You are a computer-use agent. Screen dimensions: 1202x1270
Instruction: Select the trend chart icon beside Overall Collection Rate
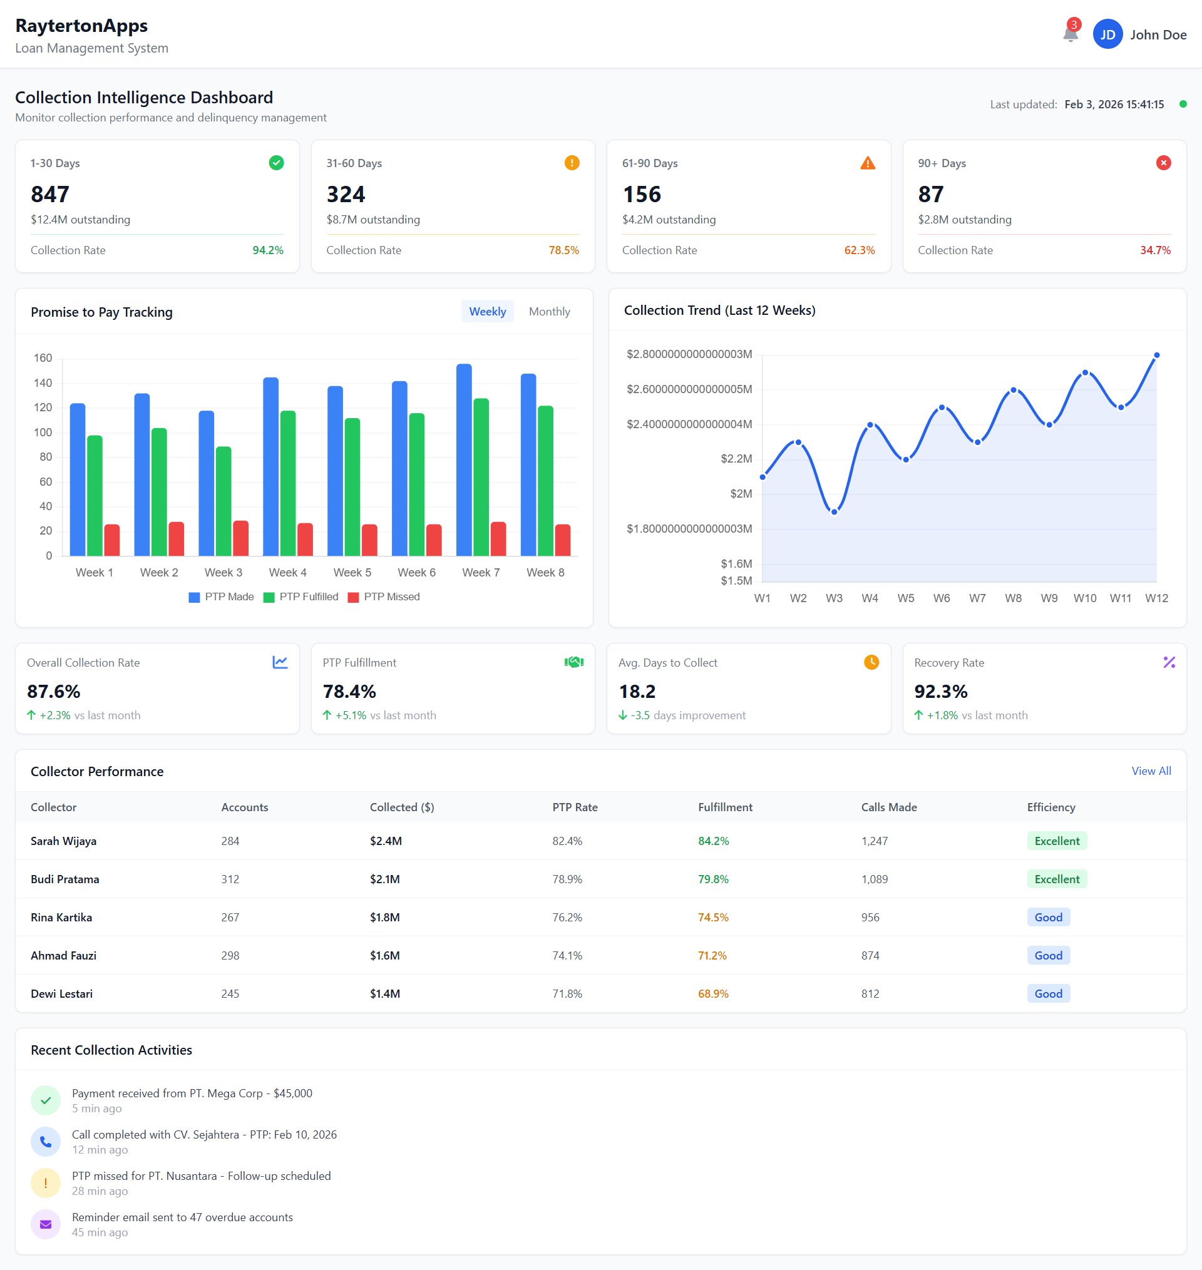[280, 663]
